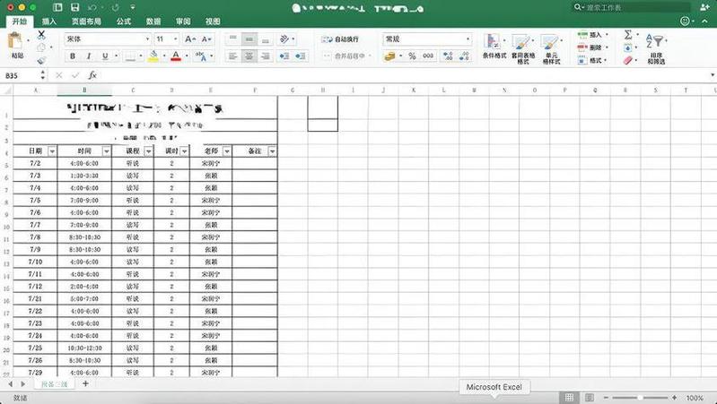Toggle middle vertical alignment
The height and width of the screenshot is (404, 717).
[249, 39]
